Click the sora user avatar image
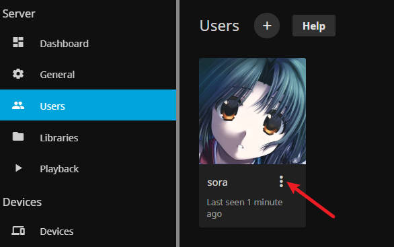394x247 pixels. [253, 111]
